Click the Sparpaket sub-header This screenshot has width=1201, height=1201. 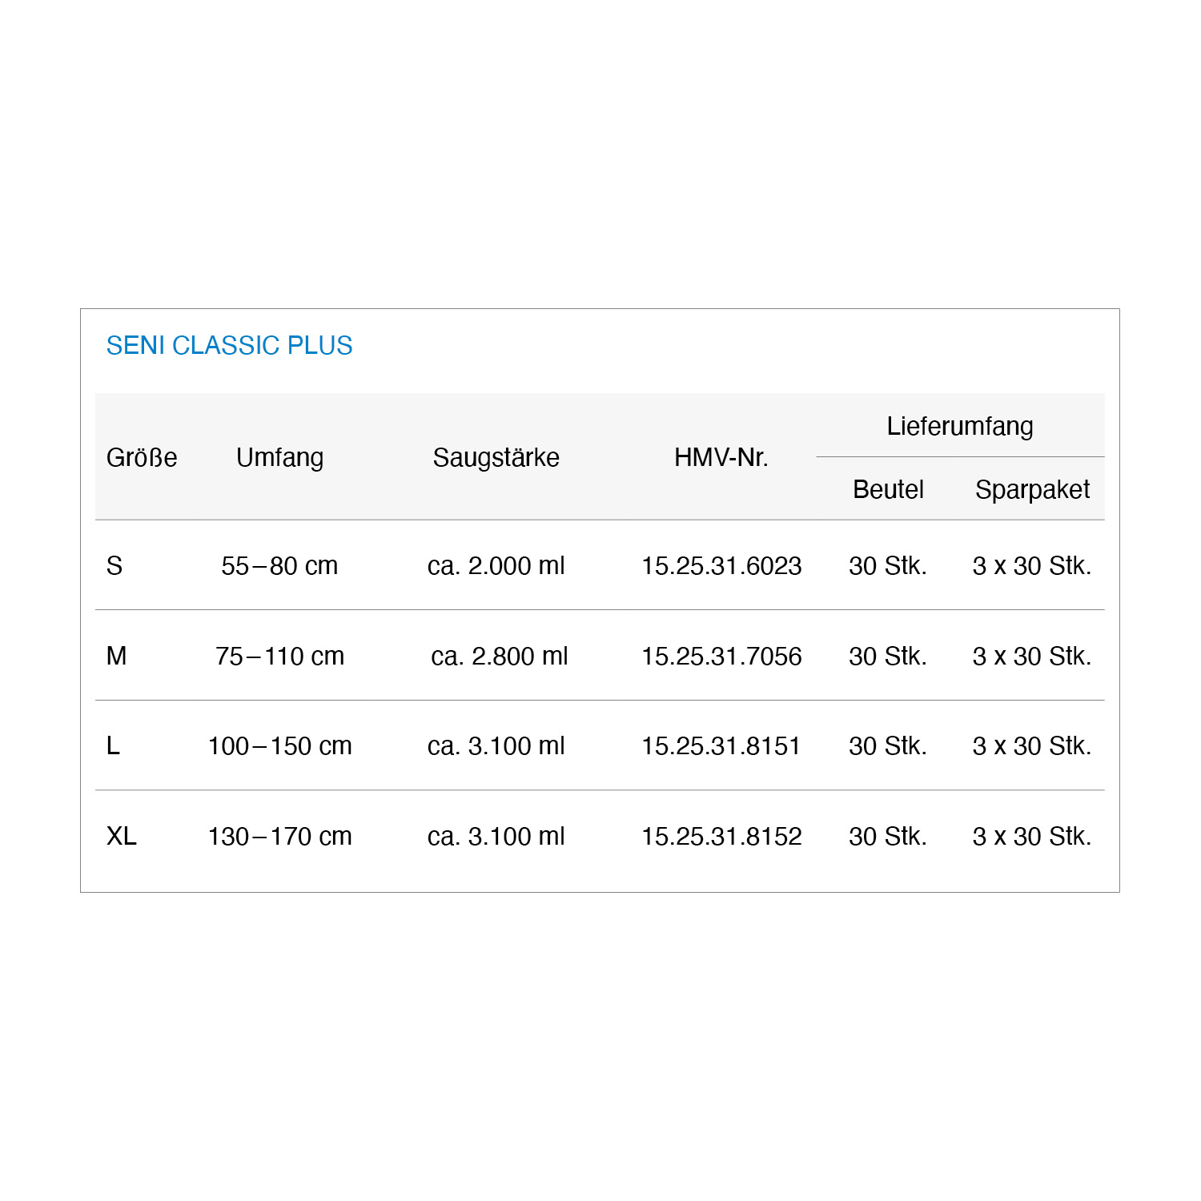click(x=1032, y=490)
